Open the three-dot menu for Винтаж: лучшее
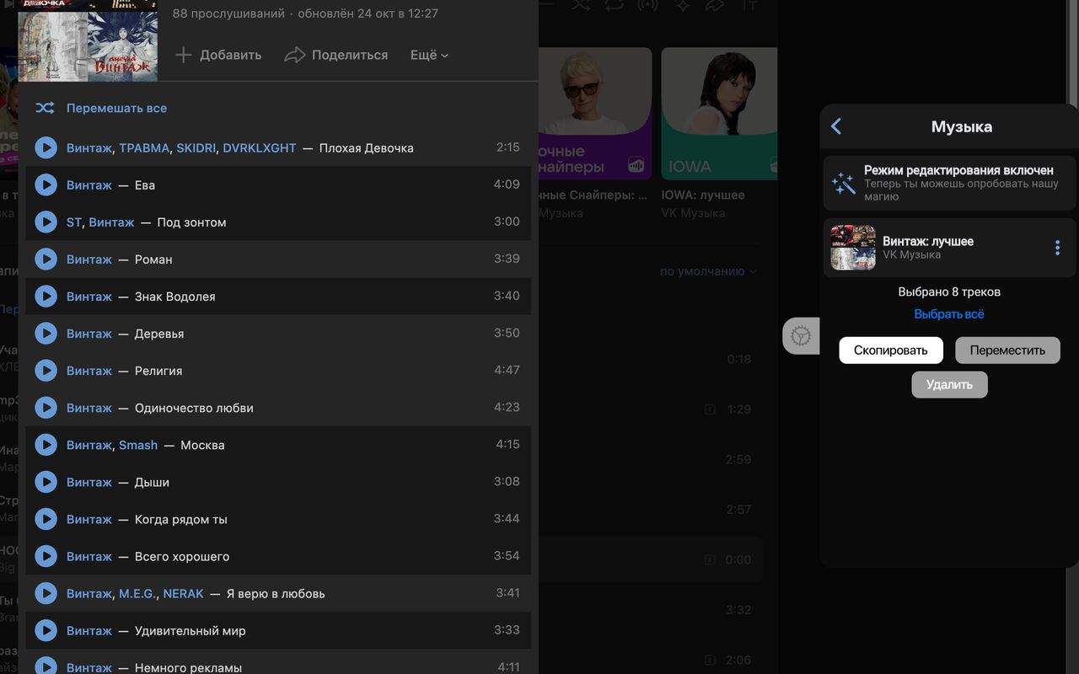The height and width of the screenshot is (674, 1079). (1057, 248)
